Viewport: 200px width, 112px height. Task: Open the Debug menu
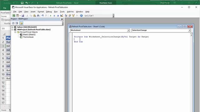49,12
